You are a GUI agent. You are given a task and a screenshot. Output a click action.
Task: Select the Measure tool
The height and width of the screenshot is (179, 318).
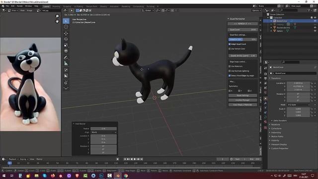[66, 64]
